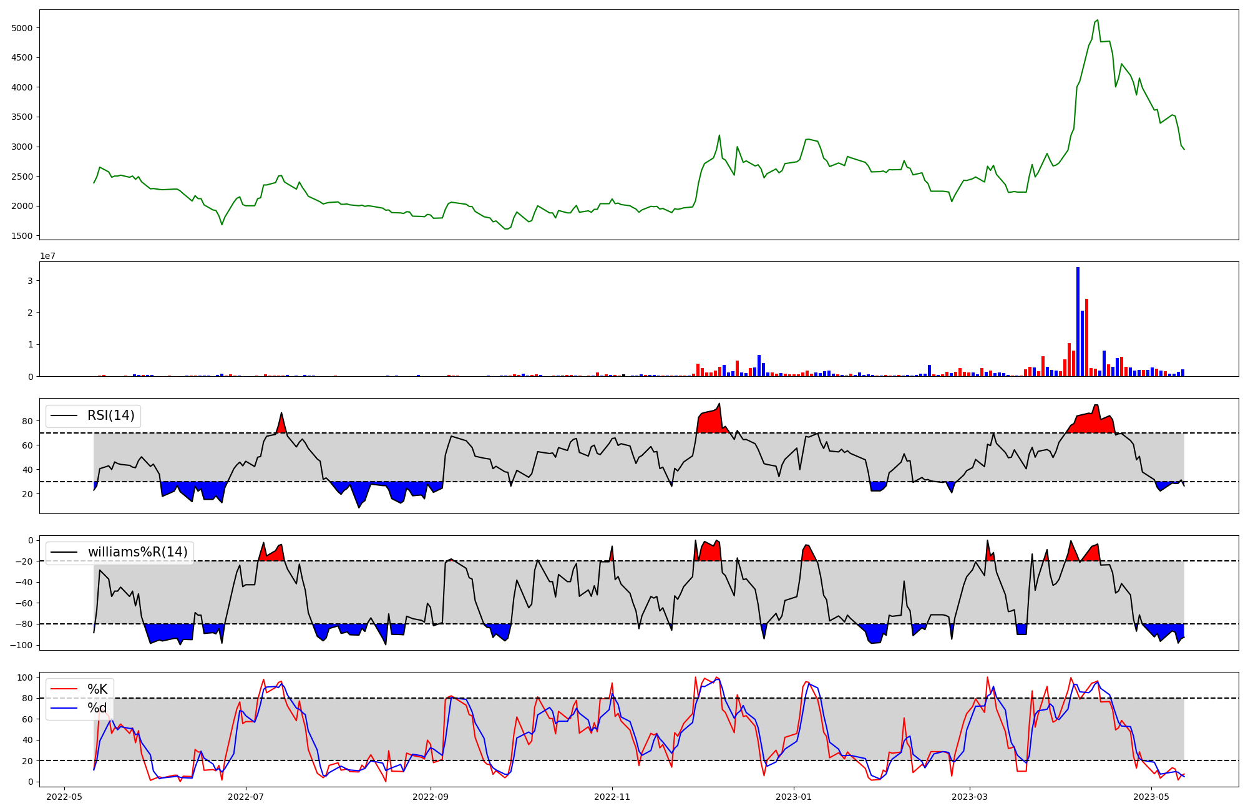Click the red %K legend line
The width and height of the screenshot is (1248, 811).
pos(64,689)
